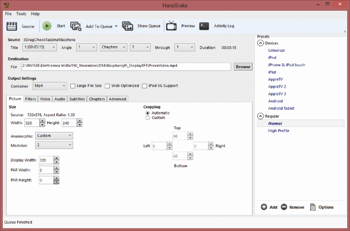Select the AppleTV 3 preset

[277, 94]
